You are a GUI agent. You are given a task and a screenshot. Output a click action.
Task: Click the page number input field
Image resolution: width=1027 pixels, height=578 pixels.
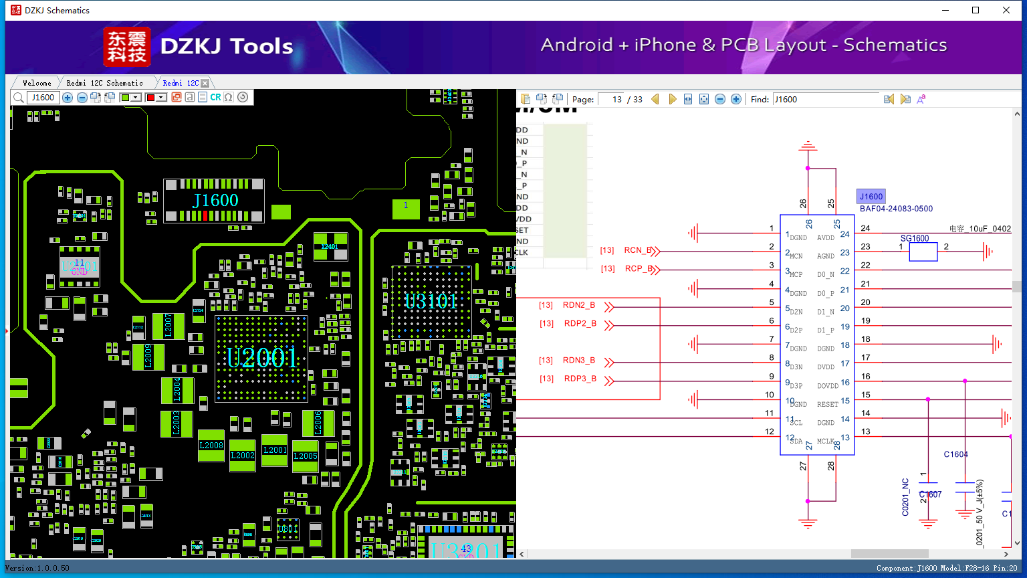(x=611, y=99)
